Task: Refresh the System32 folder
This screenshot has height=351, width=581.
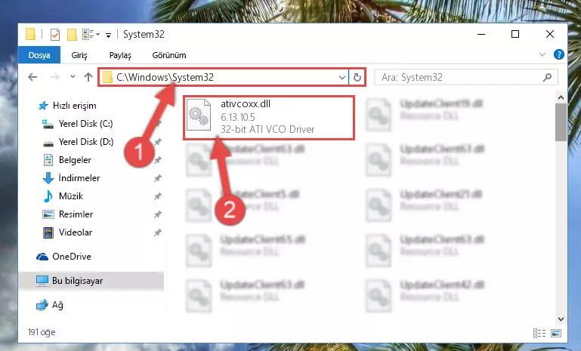Action: pyautogui.click(x=357, y=78)
